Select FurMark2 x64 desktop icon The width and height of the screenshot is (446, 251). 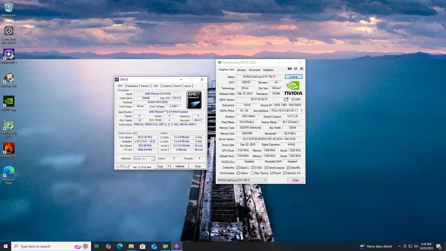[8, 150]
